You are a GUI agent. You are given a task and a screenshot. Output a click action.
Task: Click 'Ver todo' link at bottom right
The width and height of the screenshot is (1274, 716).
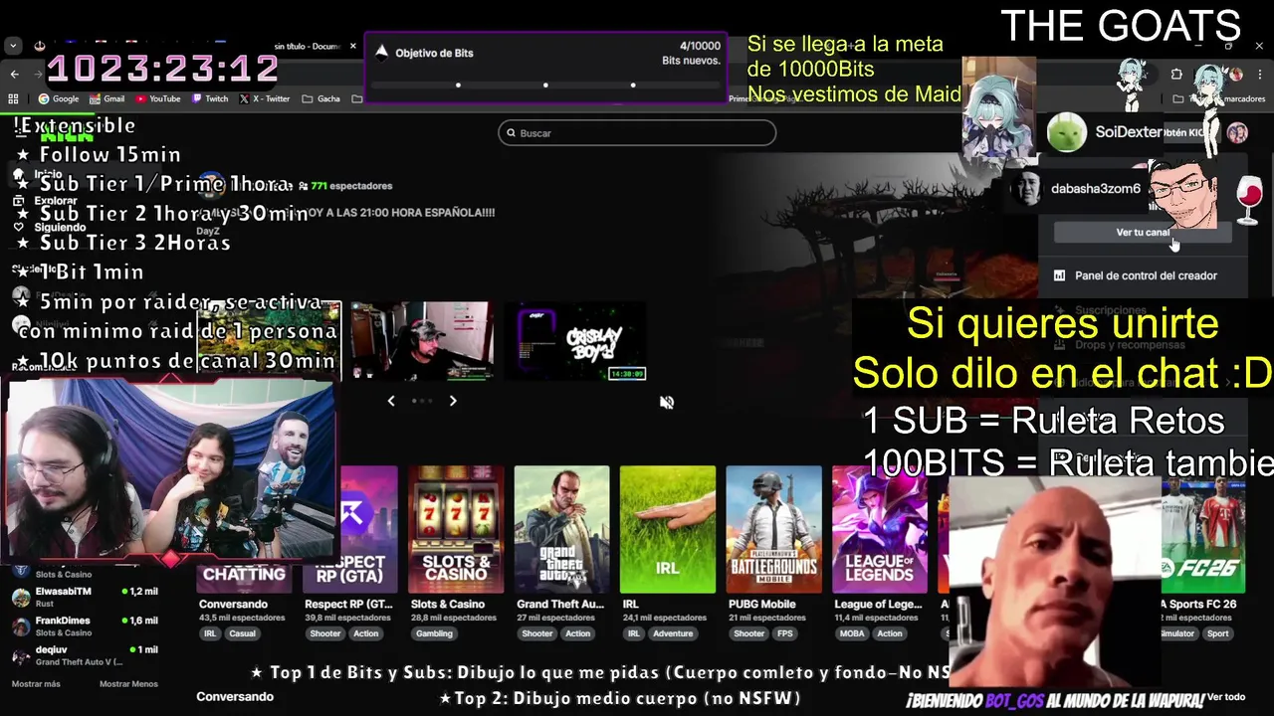1226,697
